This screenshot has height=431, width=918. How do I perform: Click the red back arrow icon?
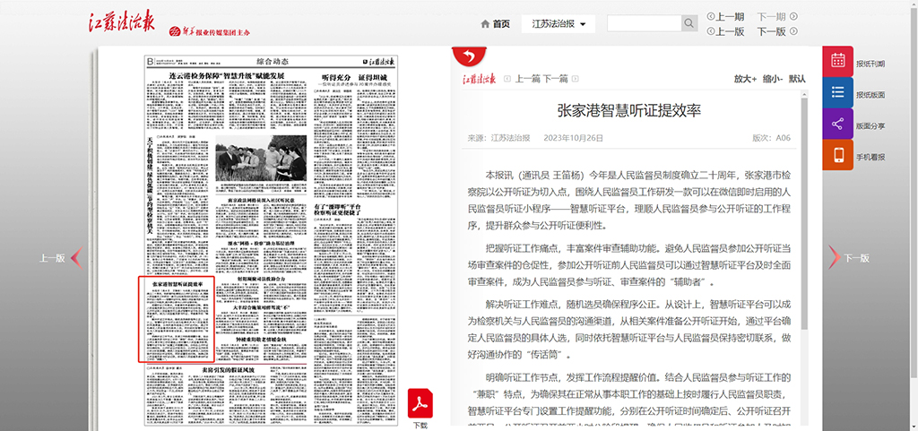point(466,56)
